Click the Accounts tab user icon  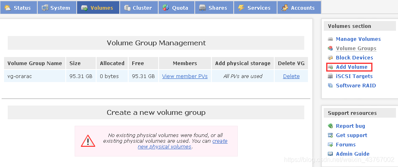click(x=285, y=8)
